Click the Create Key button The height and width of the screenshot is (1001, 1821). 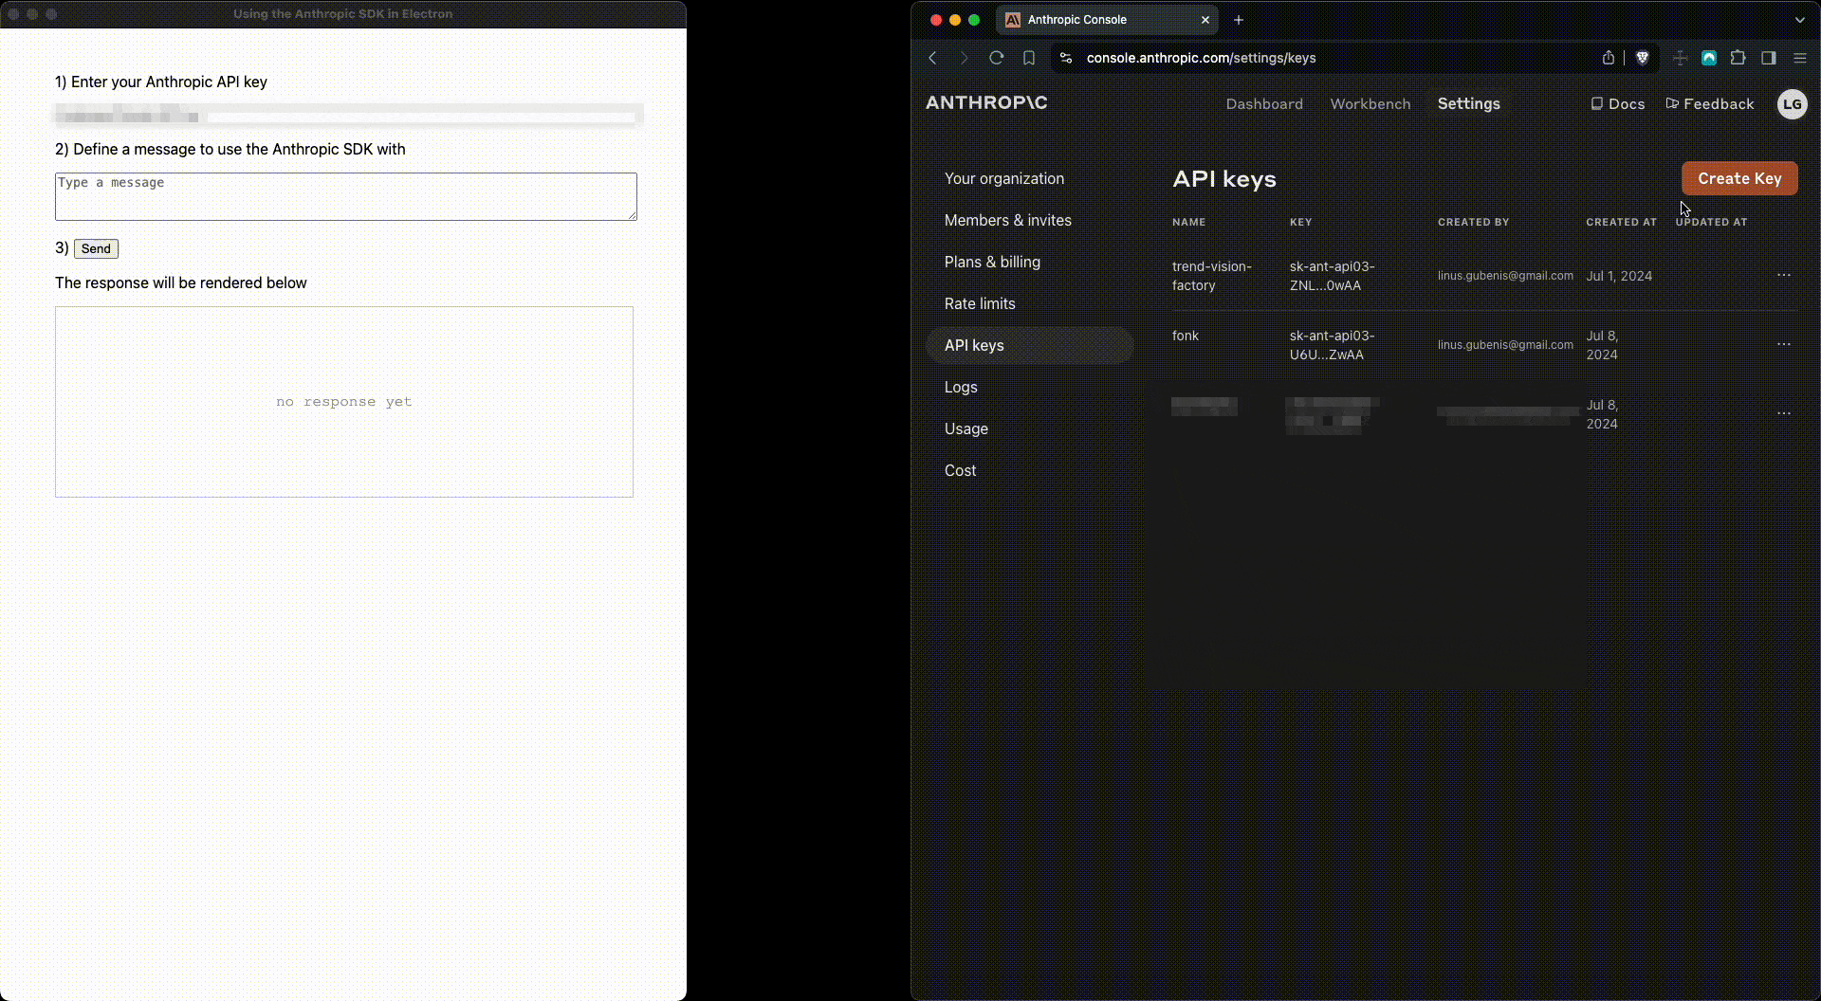click(1739, 178)
